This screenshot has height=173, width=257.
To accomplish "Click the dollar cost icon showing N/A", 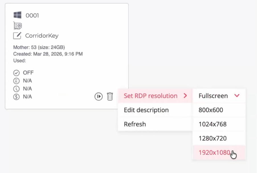I will point(17,97).
